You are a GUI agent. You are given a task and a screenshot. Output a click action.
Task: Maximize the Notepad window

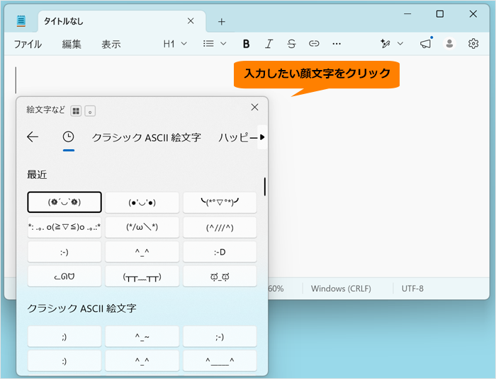tap(440, 14)
